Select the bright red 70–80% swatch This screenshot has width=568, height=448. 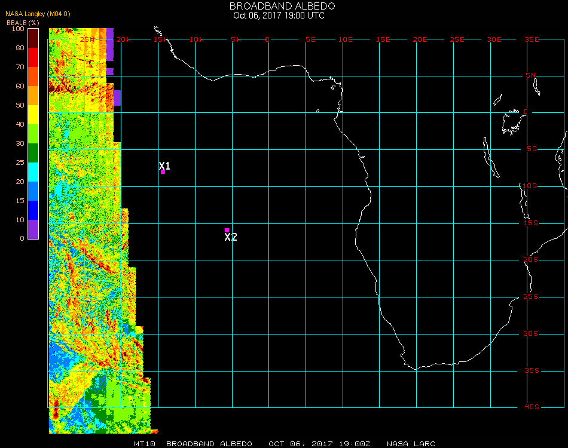click(x=33, y=57)
